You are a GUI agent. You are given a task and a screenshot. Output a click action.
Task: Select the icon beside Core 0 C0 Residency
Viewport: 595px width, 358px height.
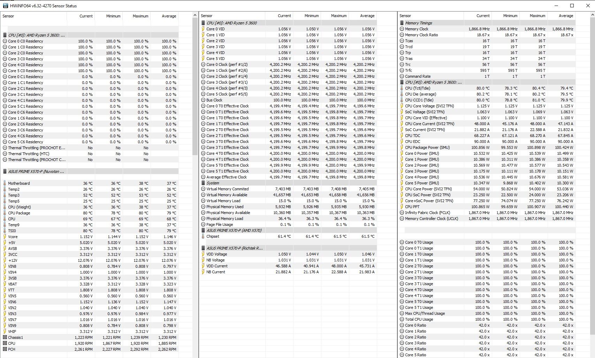coord(5,41)
